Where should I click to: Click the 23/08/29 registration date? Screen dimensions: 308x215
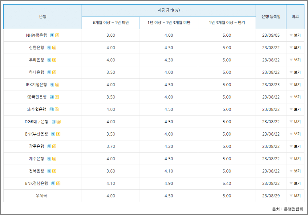(271, 196)
